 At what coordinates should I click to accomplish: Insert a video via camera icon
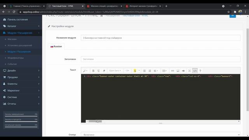(183, 71)
